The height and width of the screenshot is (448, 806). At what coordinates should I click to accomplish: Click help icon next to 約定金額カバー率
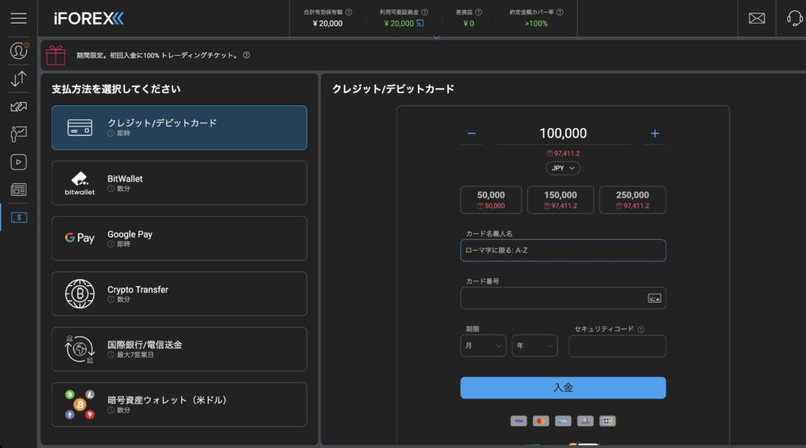point(560,12)
